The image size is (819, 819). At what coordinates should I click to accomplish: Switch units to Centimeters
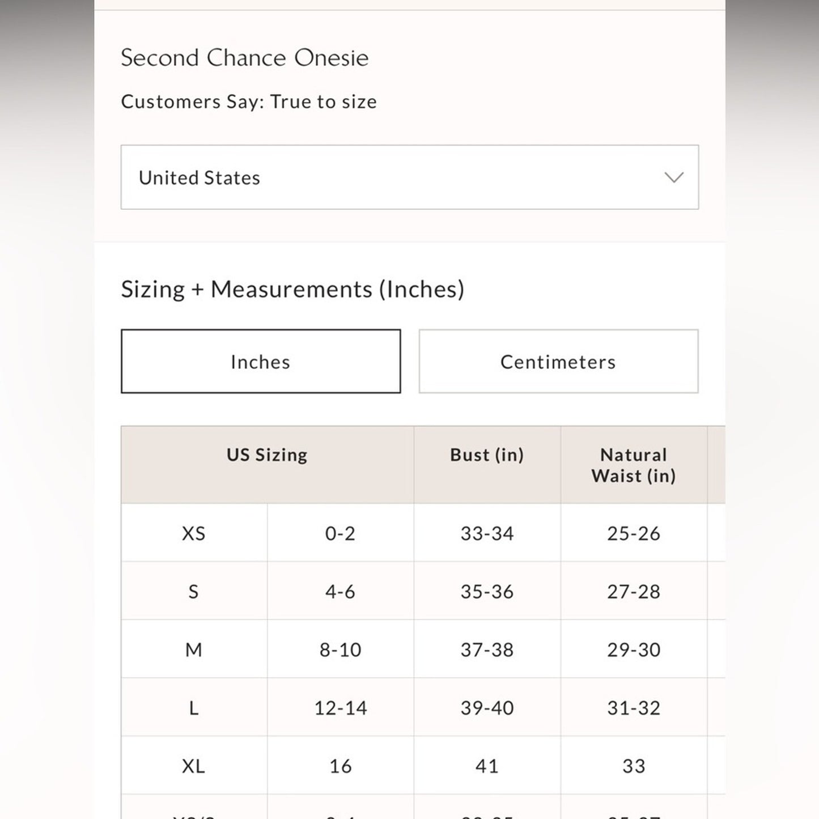(x=558, y=361)
